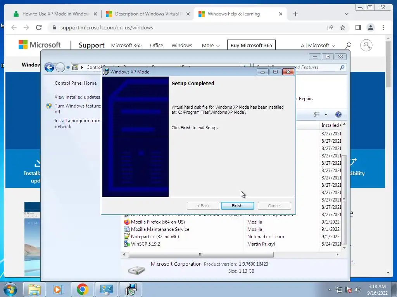Click Mozilla Maintenance Service icon
The image size is (397, 297).
point(127,229)
